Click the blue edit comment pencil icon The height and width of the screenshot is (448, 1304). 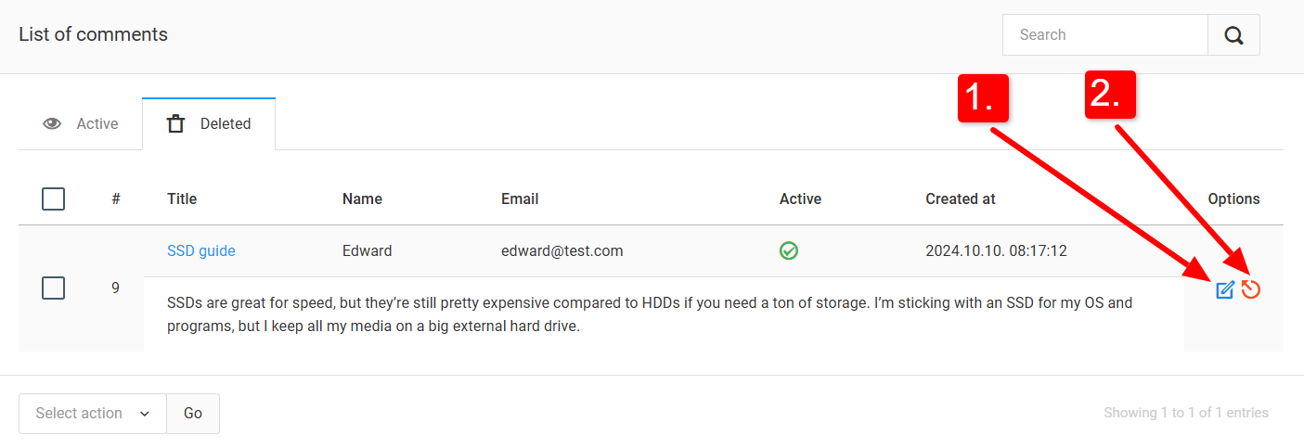1225,290
